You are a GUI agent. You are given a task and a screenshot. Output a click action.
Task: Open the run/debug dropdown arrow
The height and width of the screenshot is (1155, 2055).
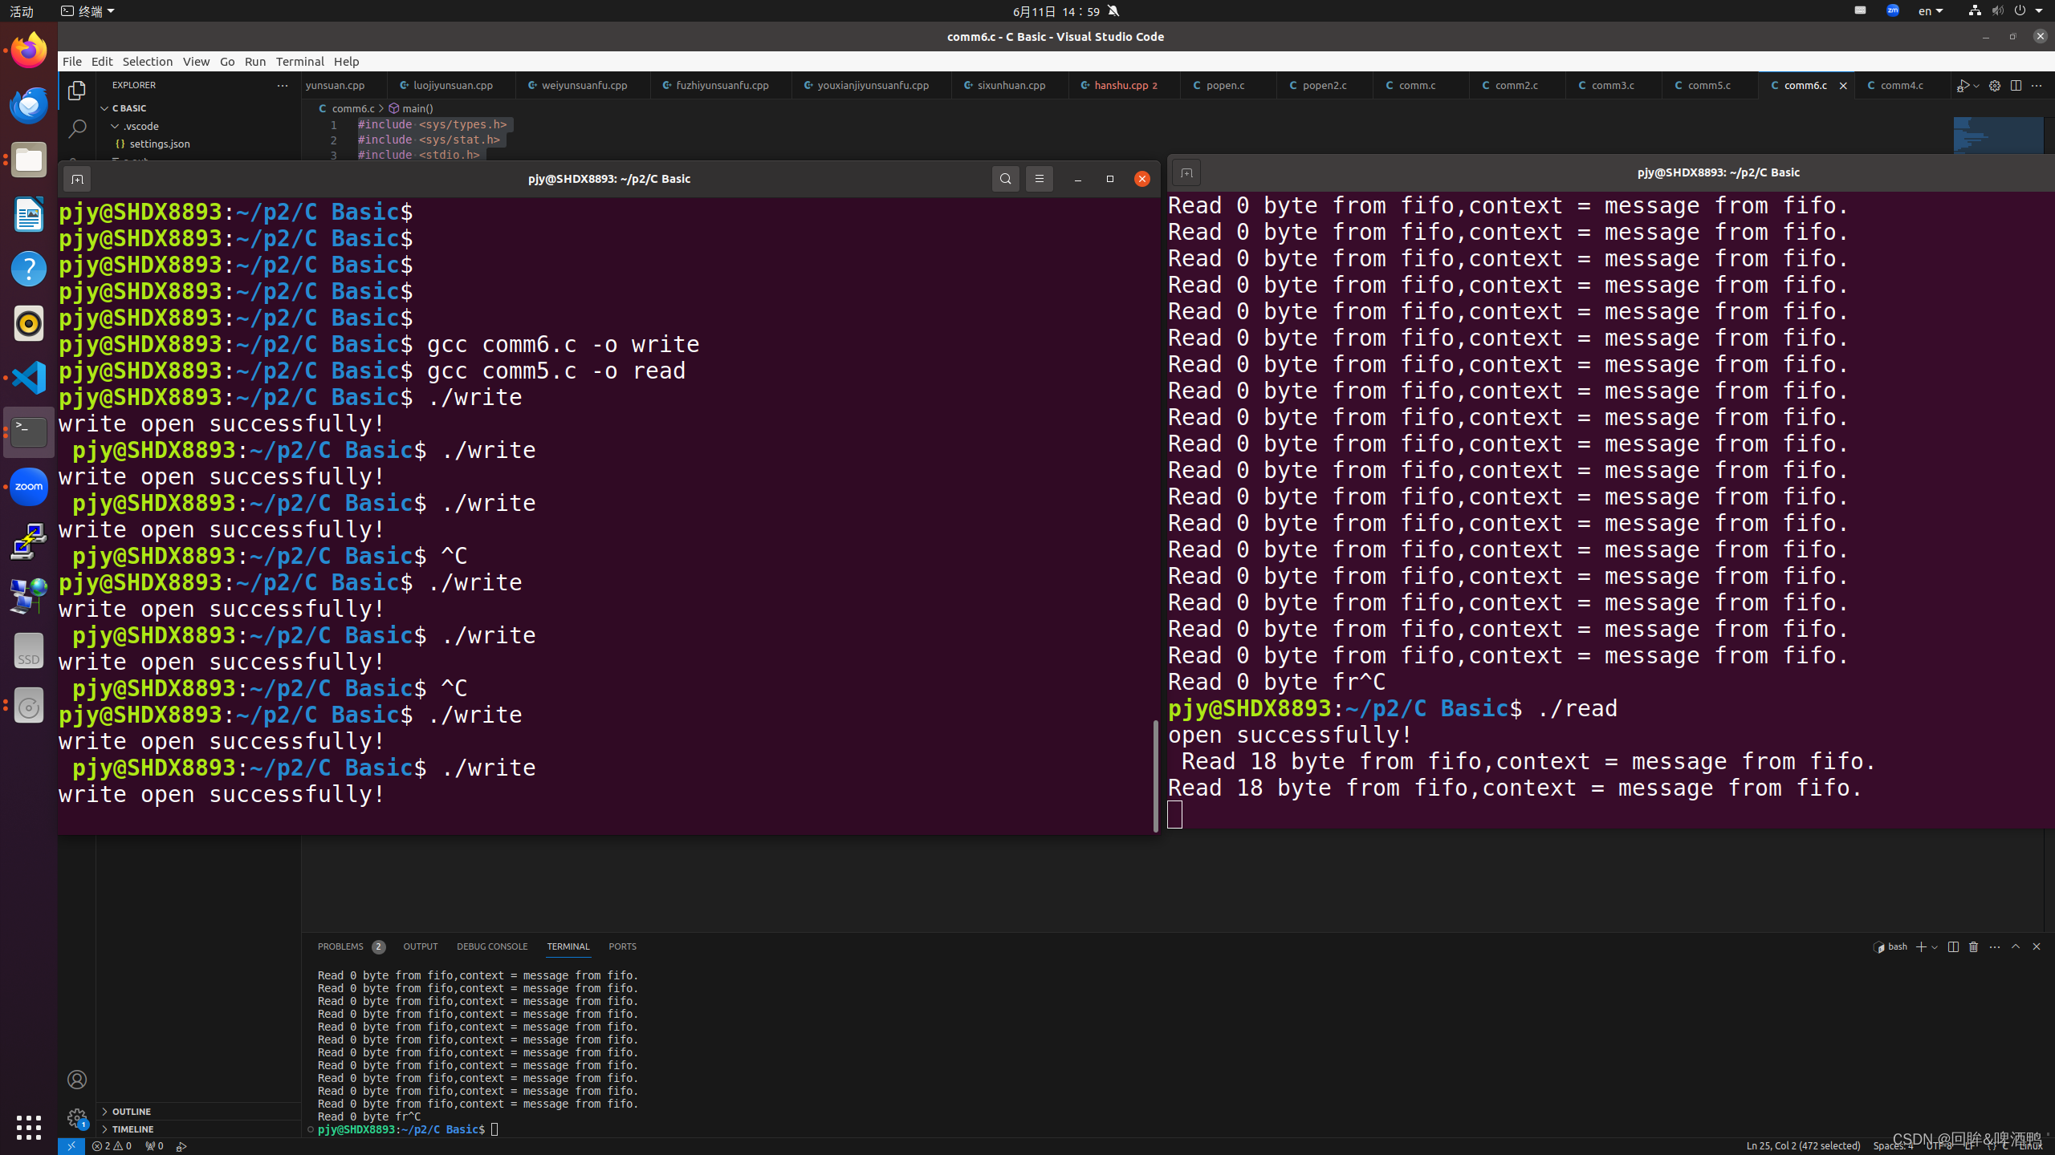tap(1976, 86)
